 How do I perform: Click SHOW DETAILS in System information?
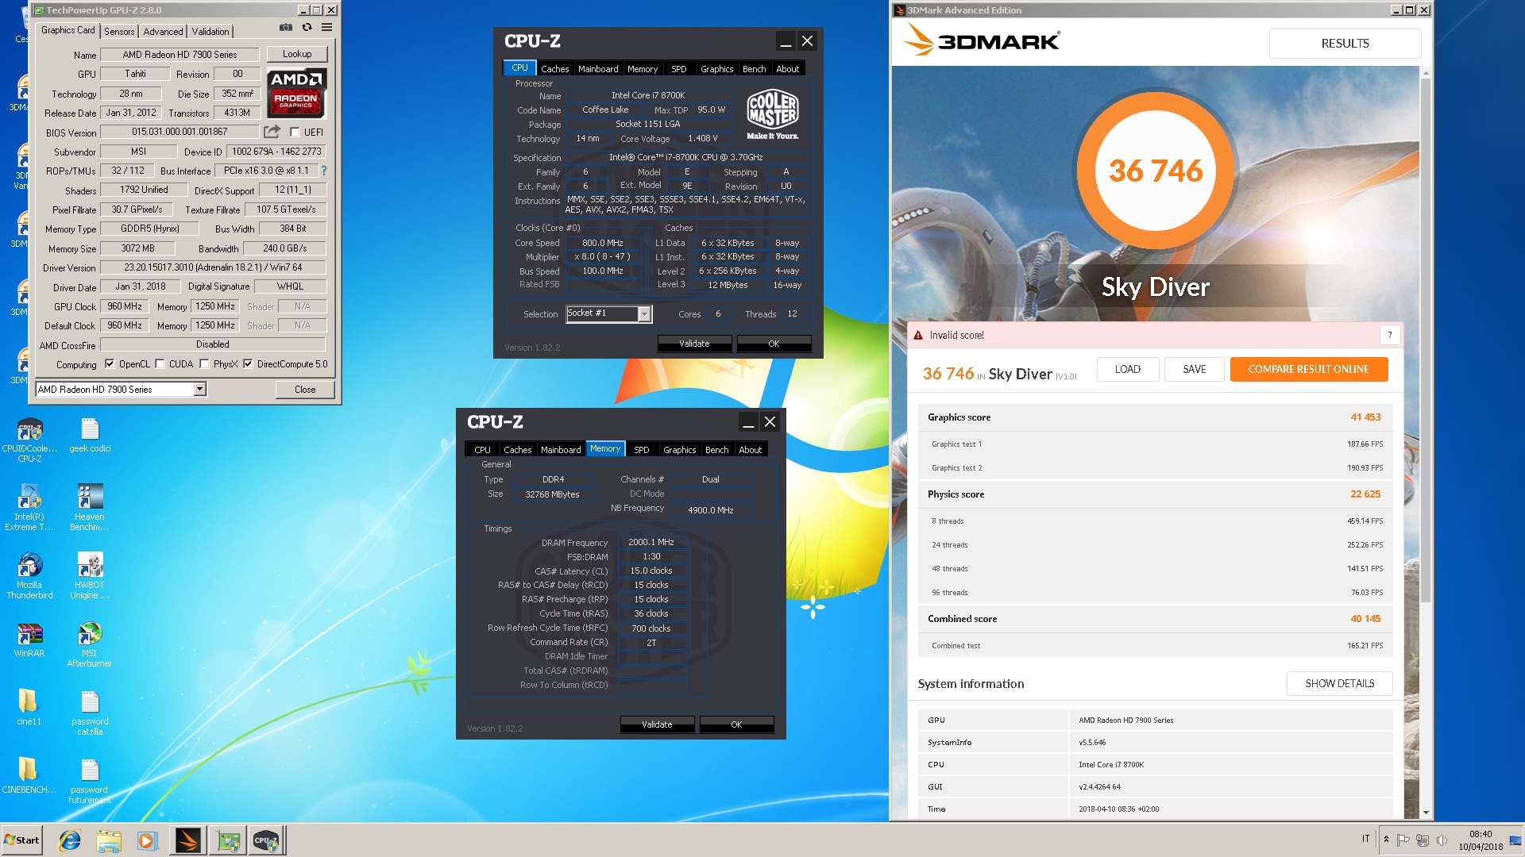click(x=1339, y=683)
